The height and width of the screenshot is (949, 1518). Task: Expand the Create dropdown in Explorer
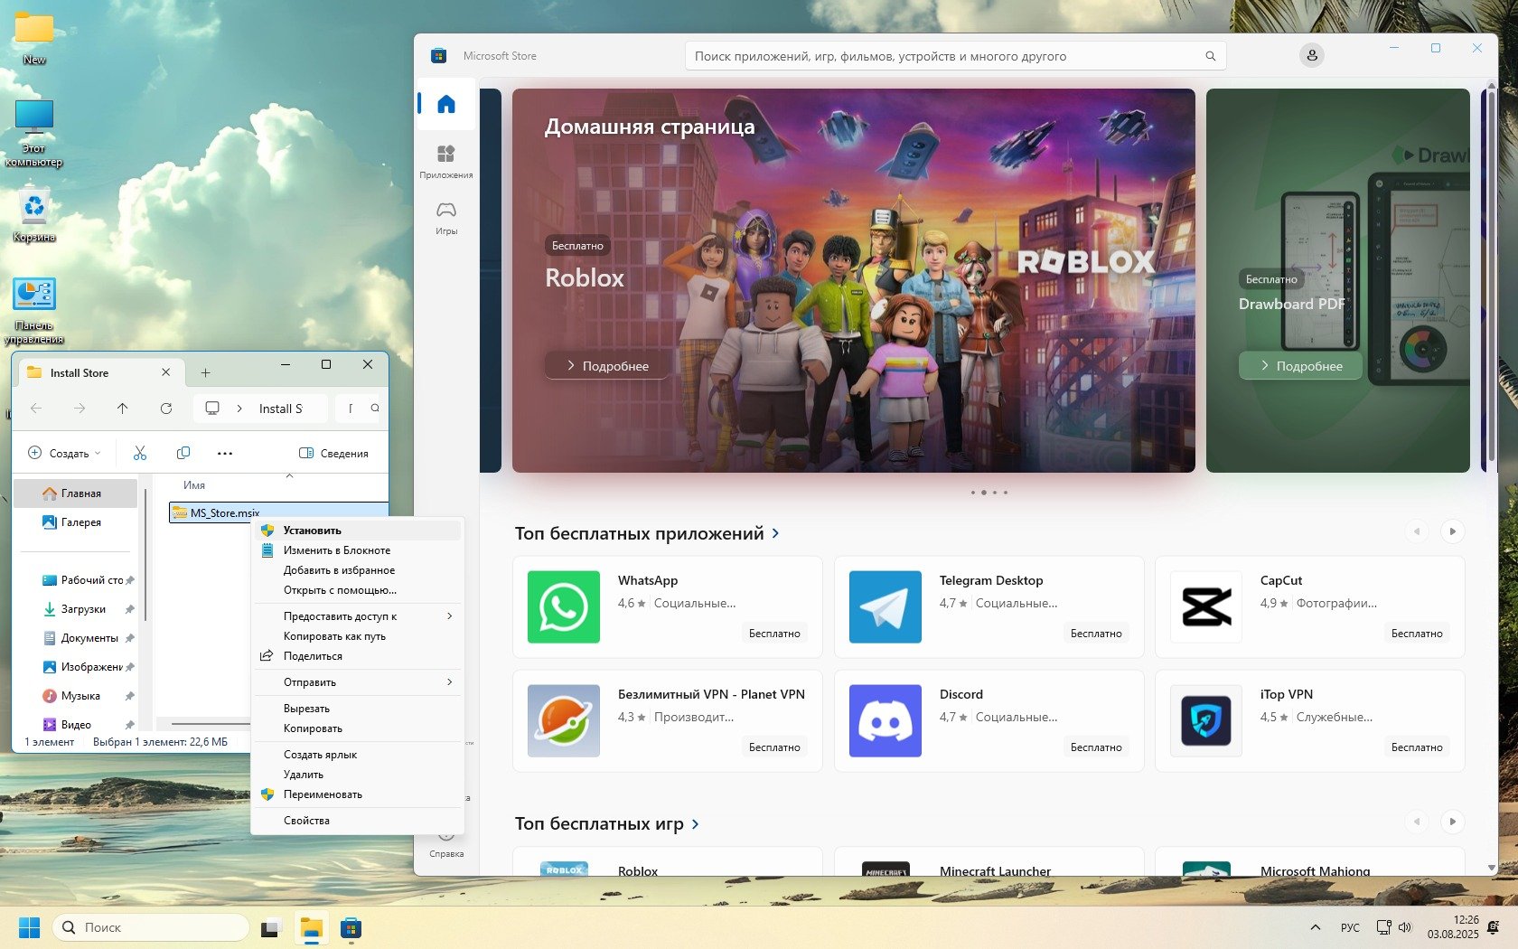click(65, 453)
